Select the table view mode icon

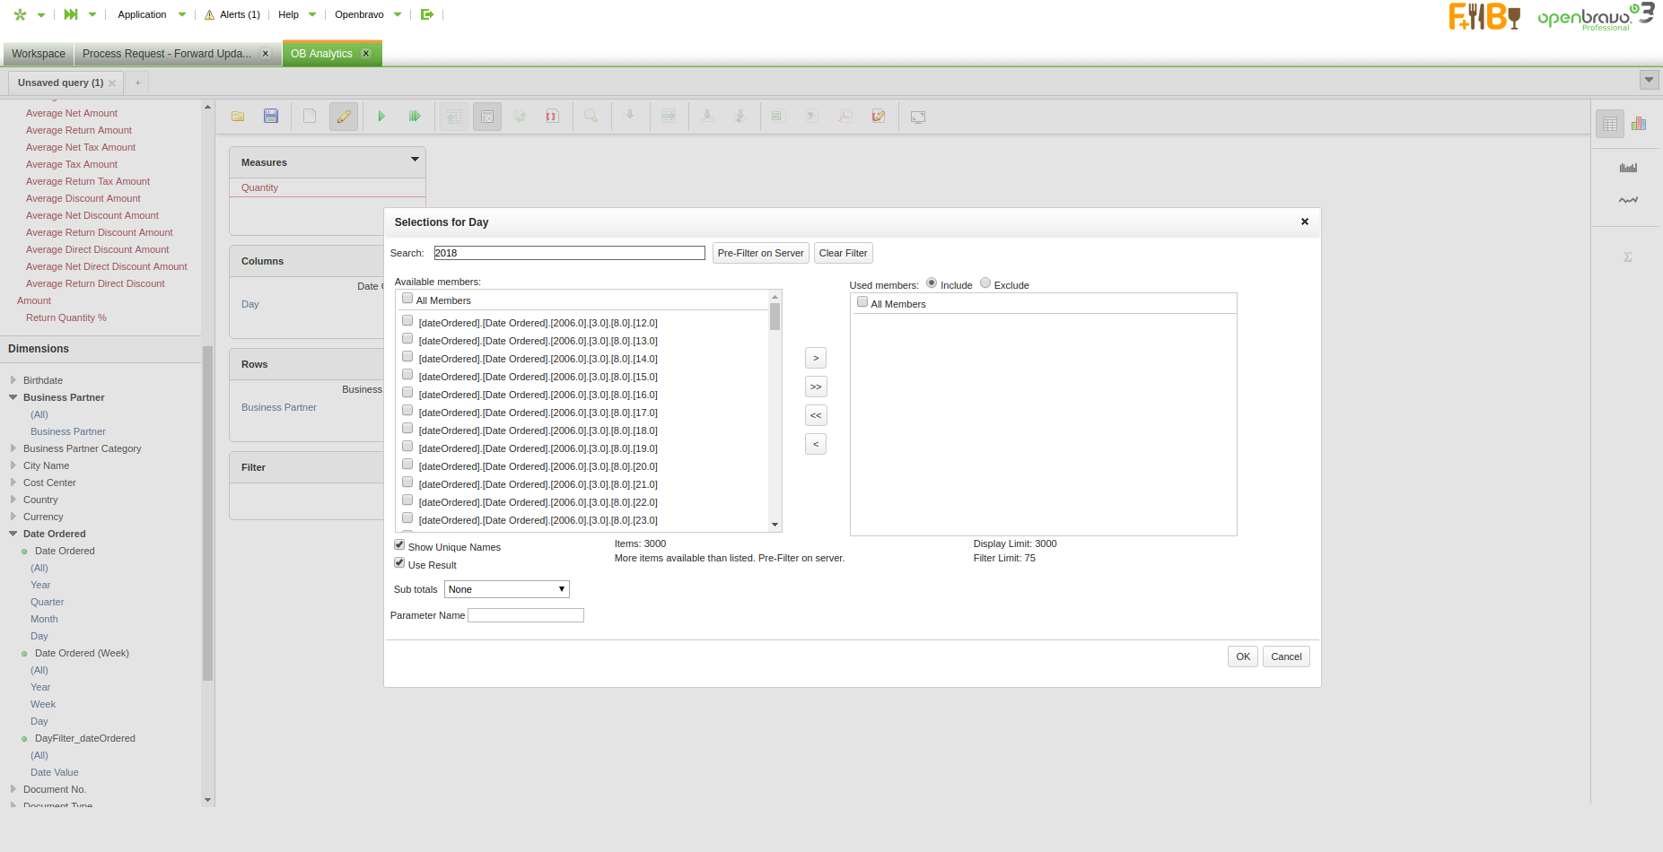(x=1610, y=124)
